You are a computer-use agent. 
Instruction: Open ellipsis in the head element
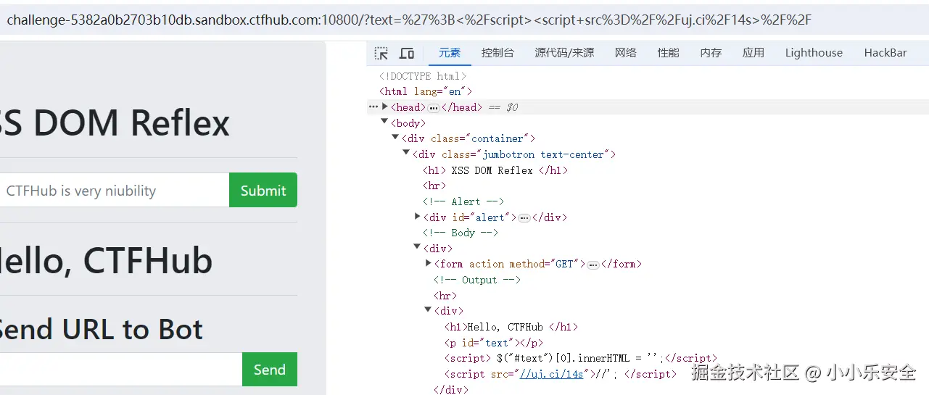tap(434, 108)
